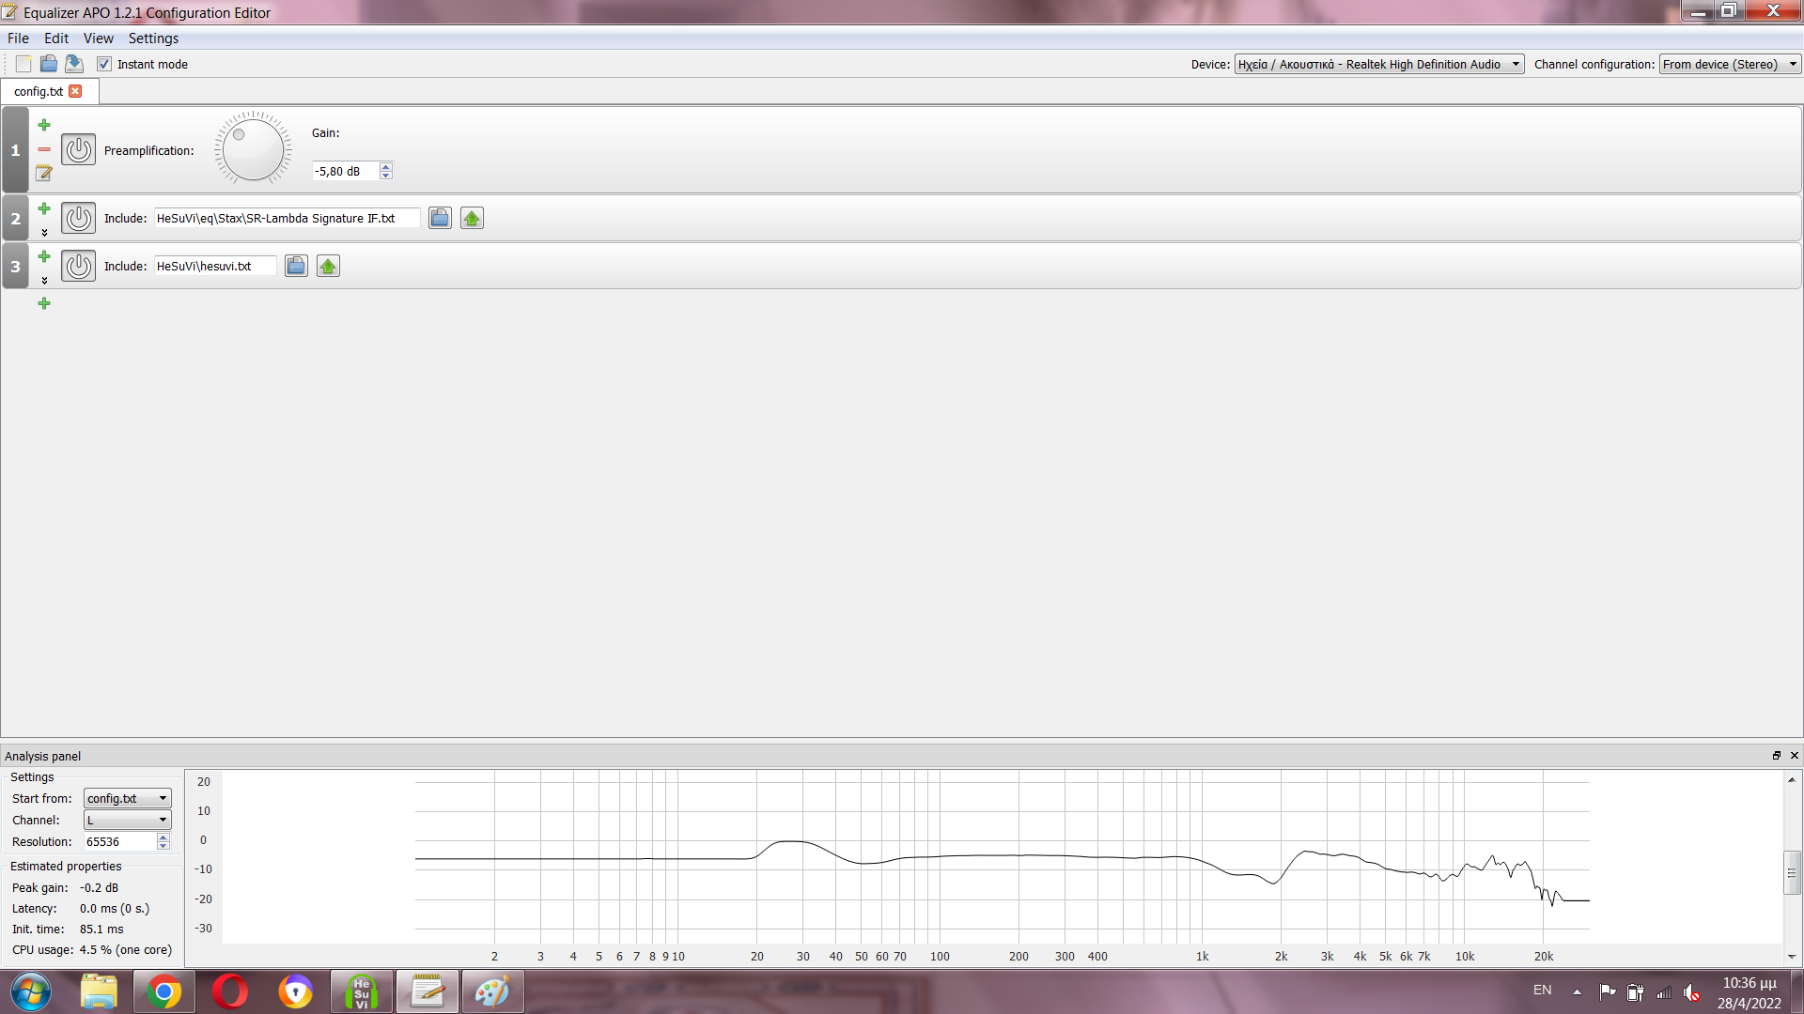Screen dimensions: 1804x1014
Task: Disable the hesuvi.txt include with its power button
Action: [x=79, y=267]
